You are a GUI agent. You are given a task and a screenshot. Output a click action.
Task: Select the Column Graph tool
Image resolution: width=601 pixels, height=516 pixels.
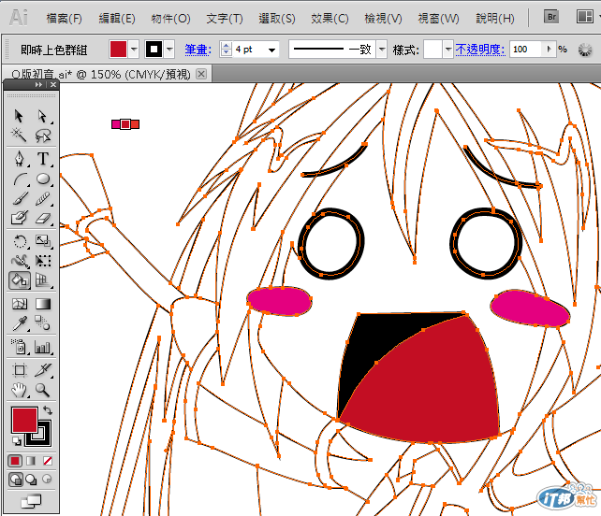[42, 347]
